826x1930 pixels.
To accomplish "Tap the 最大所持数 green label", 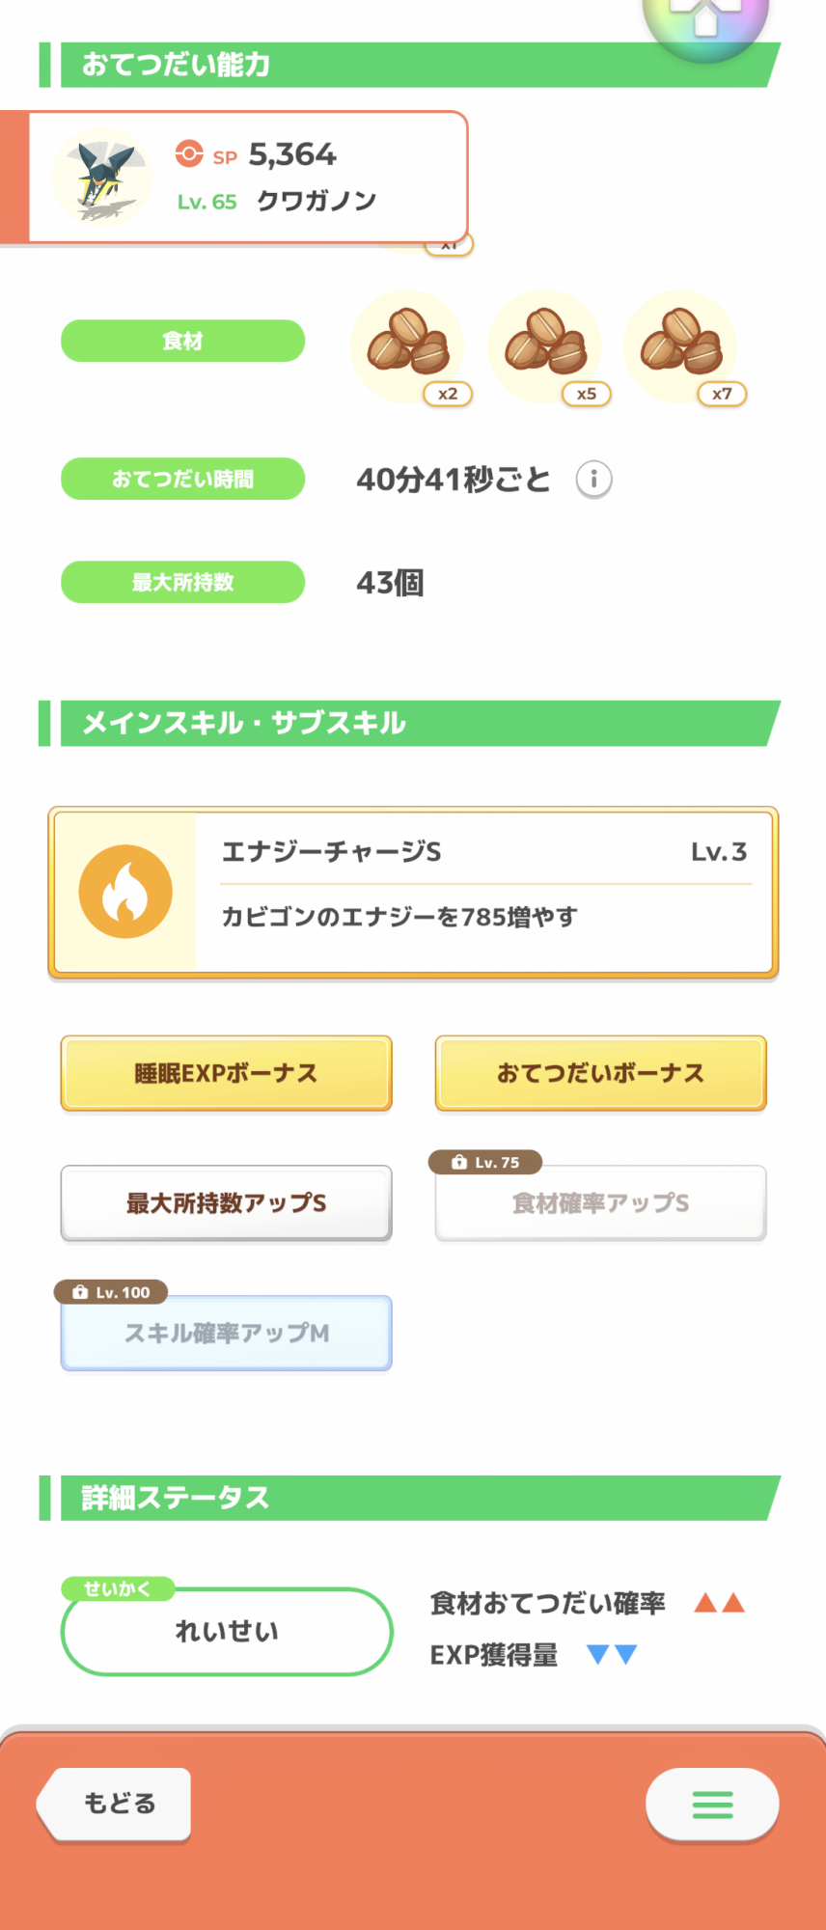I will [x=182, y=582].
